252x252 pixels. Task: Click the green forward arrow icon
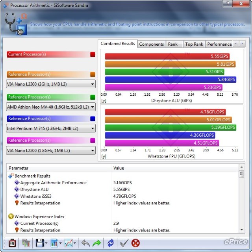[97, 243]
